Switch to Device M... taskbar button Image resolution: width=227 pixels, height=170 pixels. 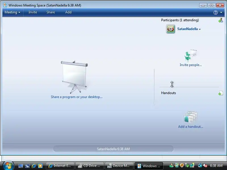point(119,166)
